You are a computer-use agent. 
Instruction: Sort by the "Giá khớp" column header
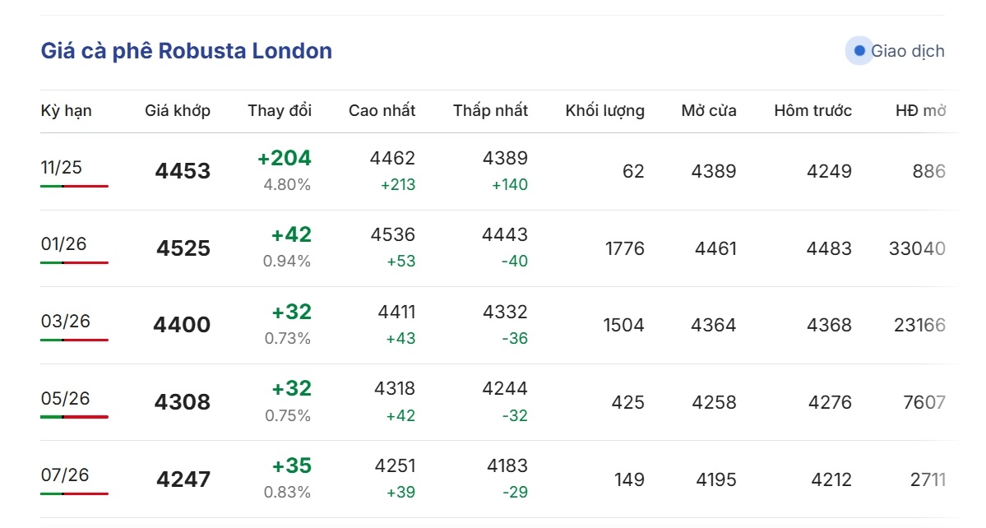[x=178, y=110]
